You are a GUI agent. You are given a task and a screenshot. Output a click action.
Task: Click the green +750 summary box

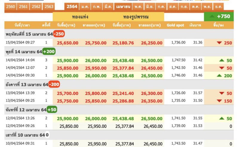pos(219,17)
